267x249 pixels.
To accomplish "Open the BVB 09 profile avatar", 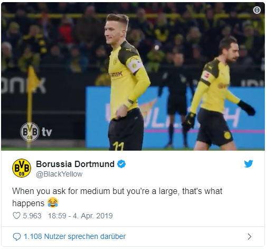I will click(x=22, y=168).
